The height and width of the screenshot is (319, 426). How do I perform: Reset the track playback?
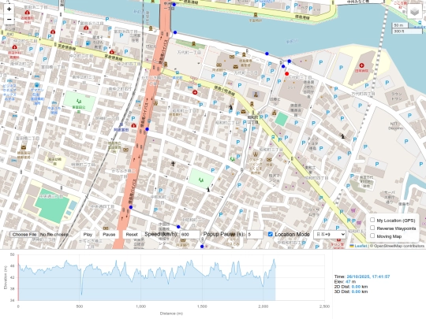pos(132,235)
